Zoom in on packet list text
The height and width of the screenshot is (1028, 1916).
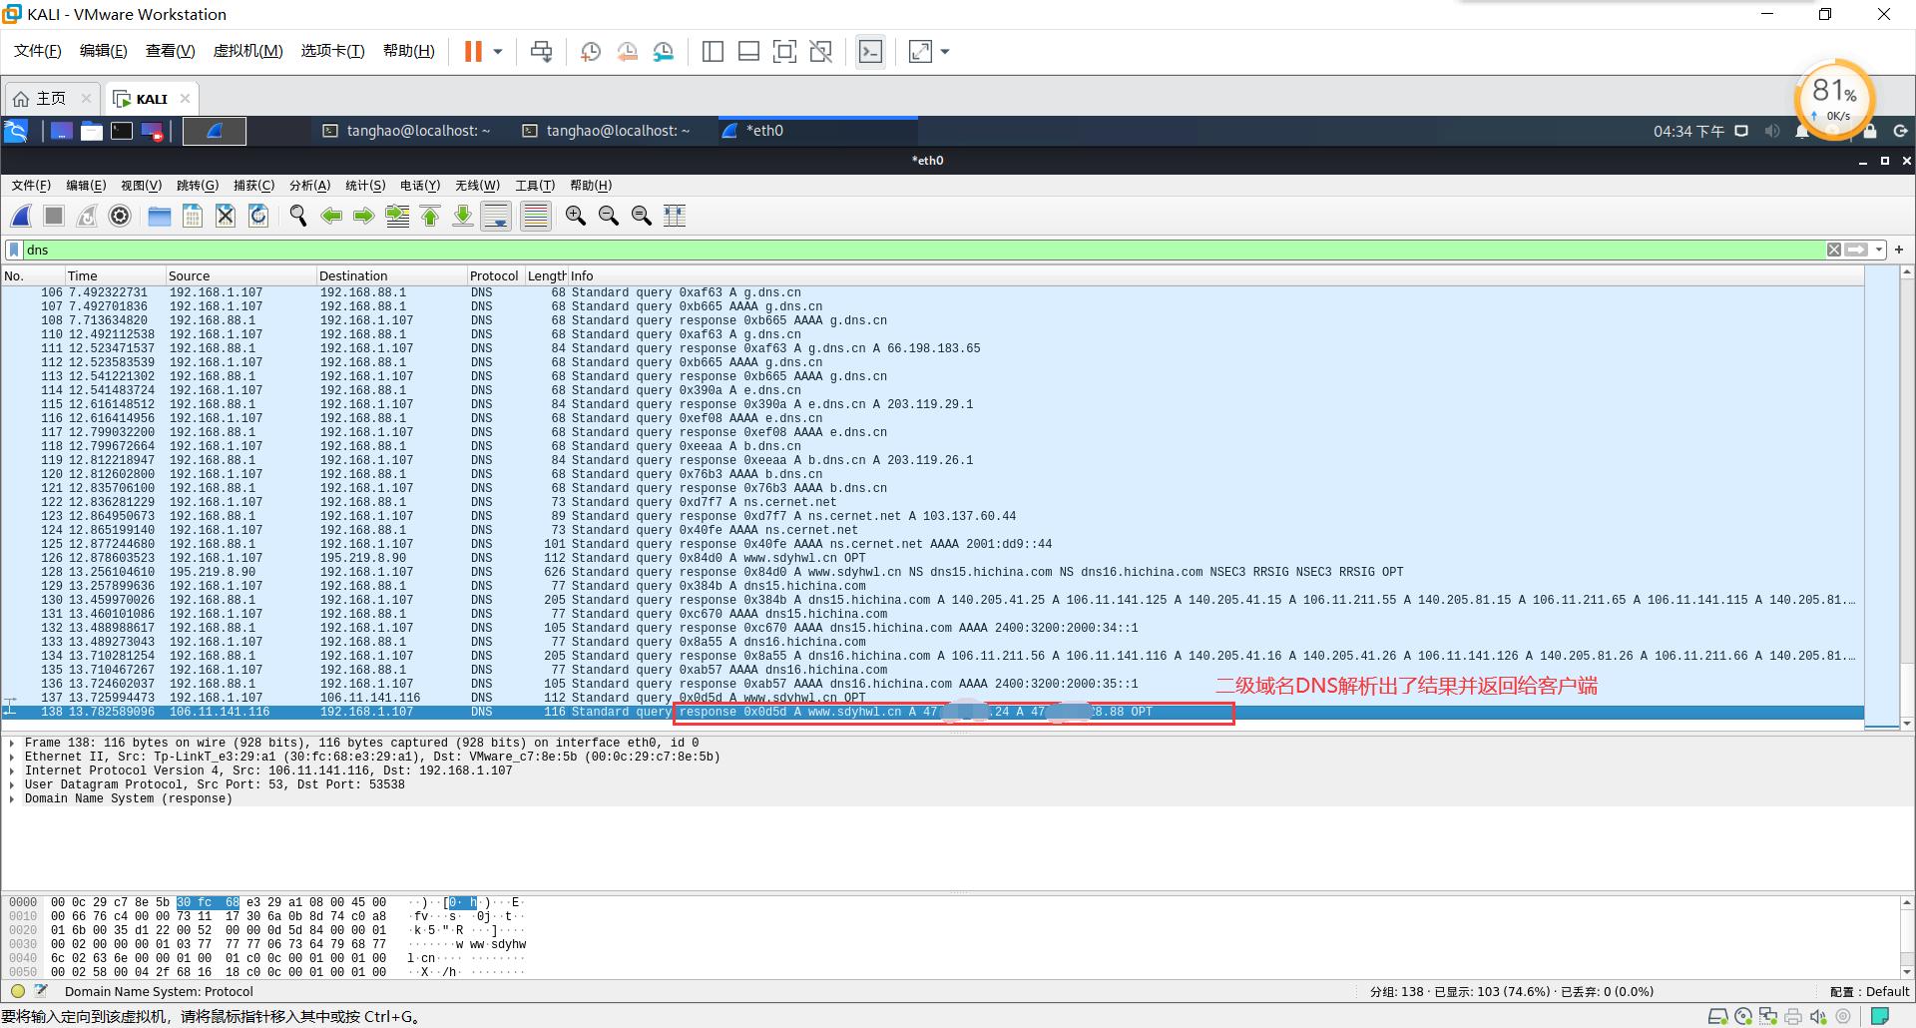click(x=575, y=216)
